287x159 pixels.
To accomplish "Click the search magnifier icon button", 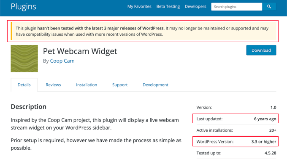I will click(269, 7).
